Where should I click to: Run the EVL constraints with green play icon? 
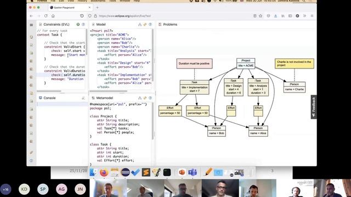pos(78,24)
